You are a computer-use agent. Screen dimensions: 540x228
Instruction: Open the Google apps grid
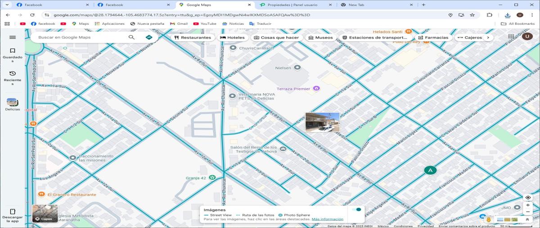511,37
